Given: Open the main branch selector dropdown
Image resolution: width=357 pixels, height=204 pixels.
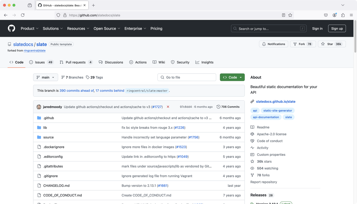Looking at the screenshot, I should pyautogui.click(x=45, y=77).
